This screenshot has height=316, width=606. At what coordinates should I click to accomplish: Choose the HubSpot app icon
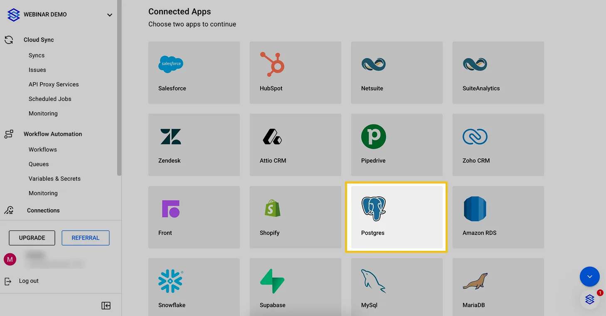tap(272, 64)
